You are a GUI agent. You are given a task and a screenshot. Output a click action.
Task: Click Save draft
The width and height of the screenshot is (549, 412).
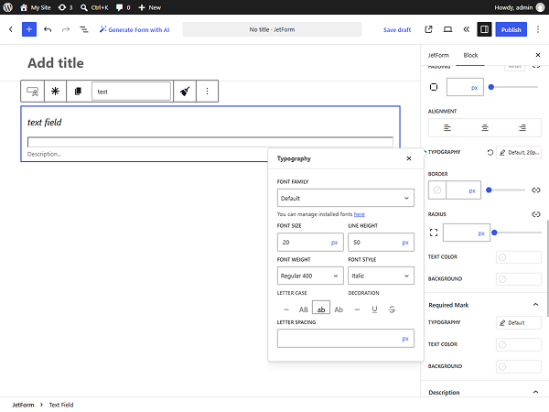pos(397,30)
